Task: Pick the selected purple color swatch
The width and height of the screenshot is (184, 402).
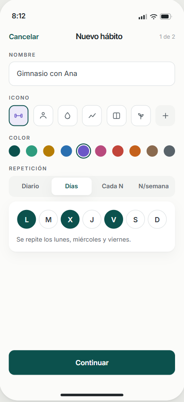Action: [x=84, y=151]
